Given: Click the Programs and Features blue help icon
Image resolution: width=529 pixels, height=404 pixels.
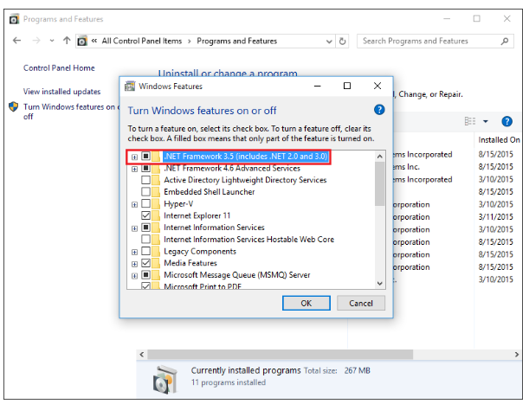Looking at the screenshot, I should click(506, 121).
